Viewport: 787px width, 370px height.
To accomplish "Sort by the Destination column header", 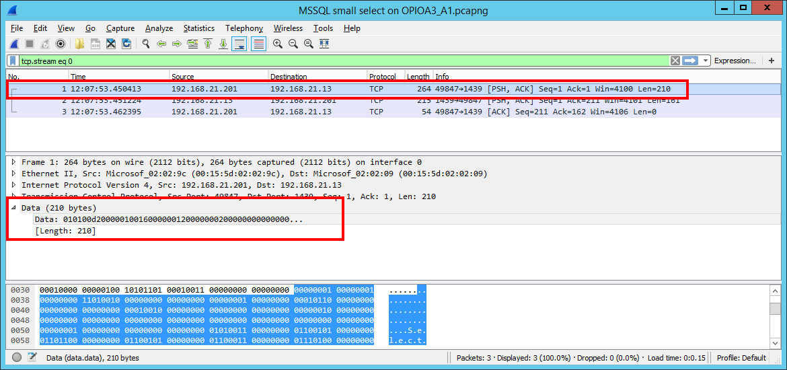I will [317, 77].
